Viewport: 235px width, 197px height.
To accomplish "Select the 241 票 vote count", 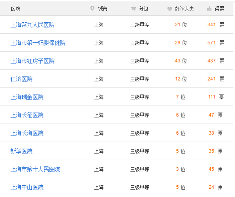I will [216, 79].
